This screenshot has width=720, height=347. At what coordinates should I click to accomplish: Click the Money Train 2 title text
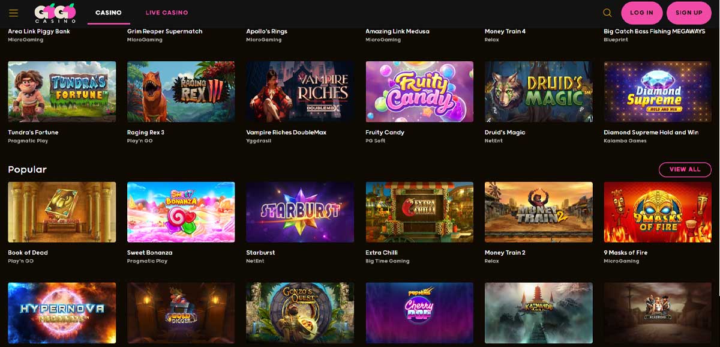click(x=505, y=253)
